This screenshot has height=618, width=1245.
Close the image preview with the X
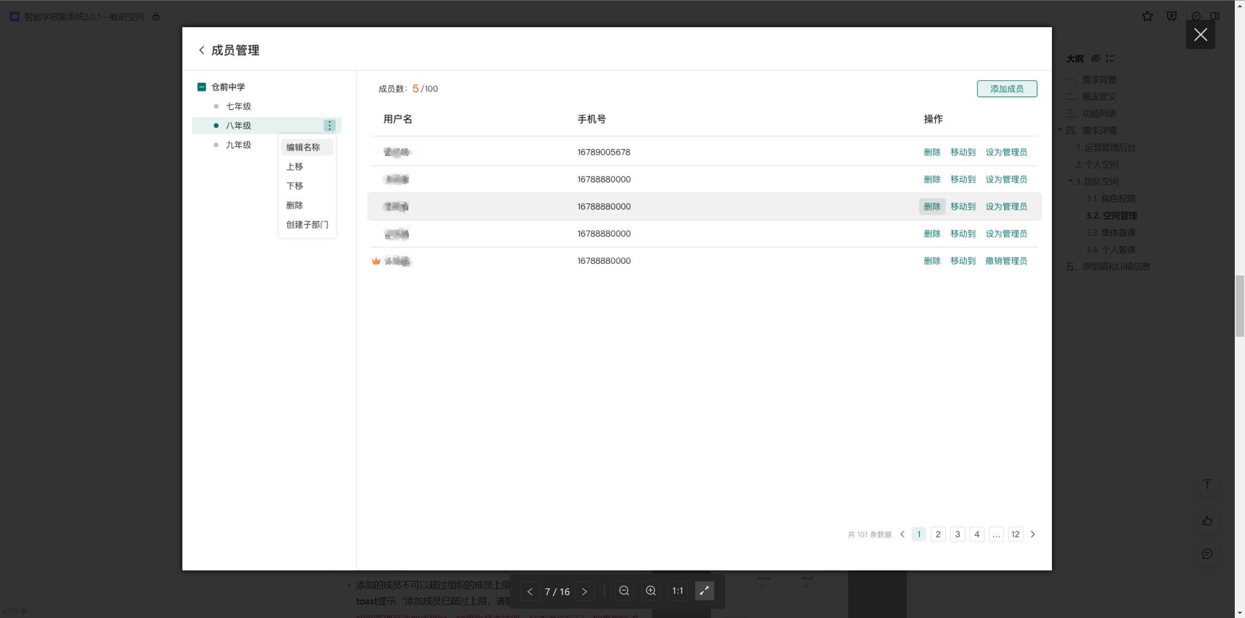[x=1200, y=34]
